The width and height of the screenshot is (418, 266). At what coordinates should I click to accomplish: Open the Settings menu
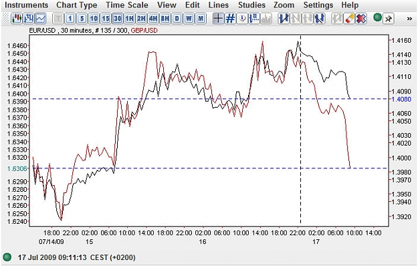(x=318, y=5)
